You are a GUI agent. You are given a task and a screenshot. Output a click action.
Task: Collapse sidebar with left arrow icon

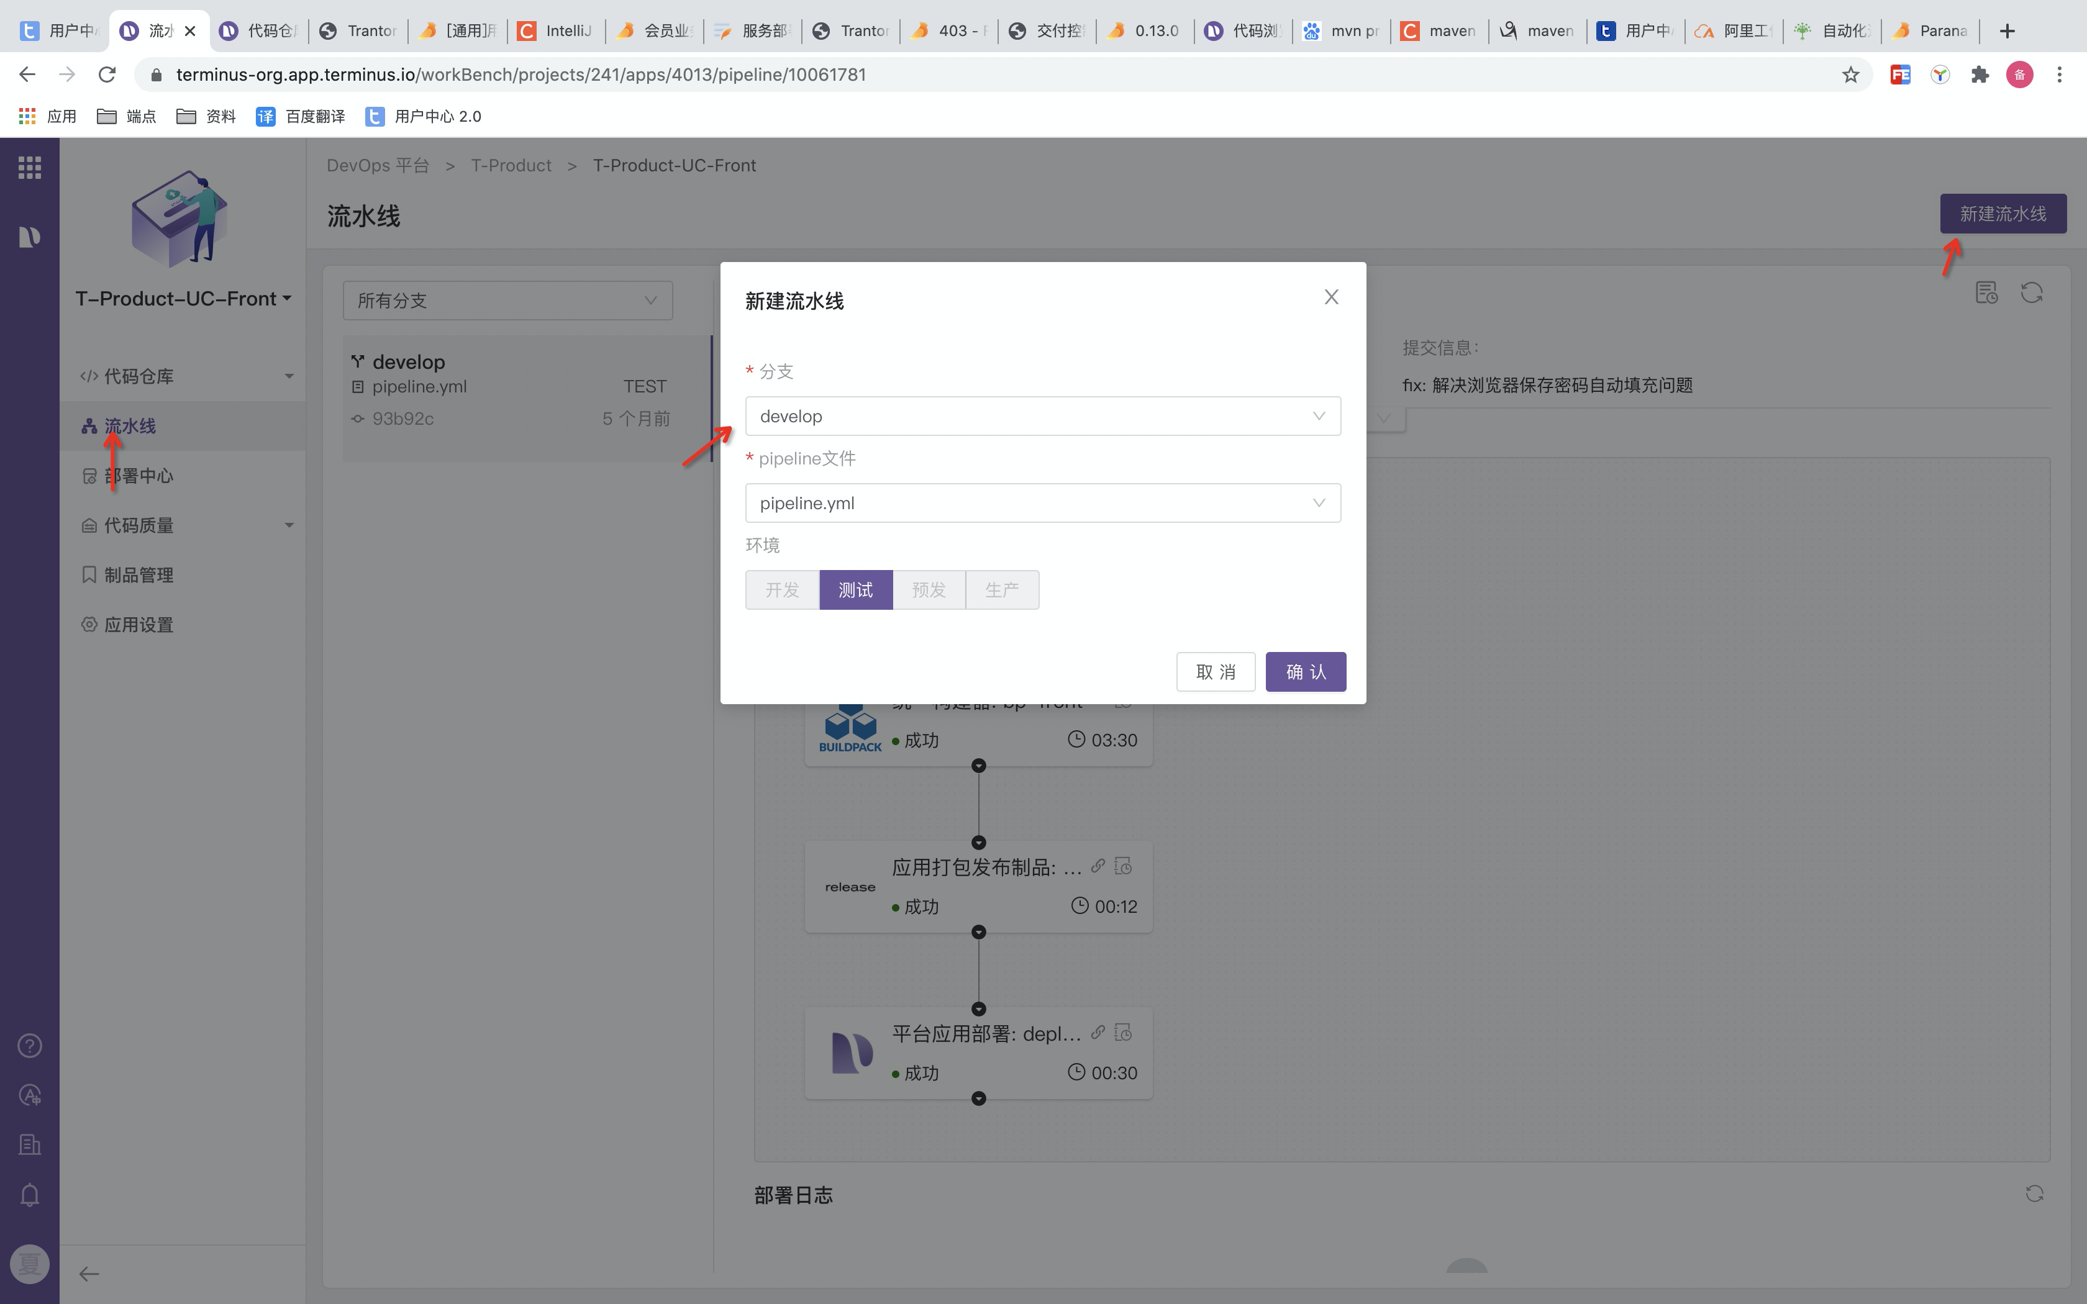coord(89,1274)
